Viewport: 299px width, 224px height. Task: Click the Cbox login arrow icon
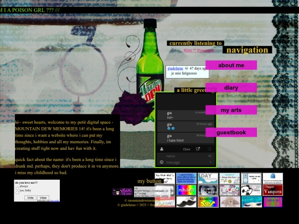(x=209, y=156)
